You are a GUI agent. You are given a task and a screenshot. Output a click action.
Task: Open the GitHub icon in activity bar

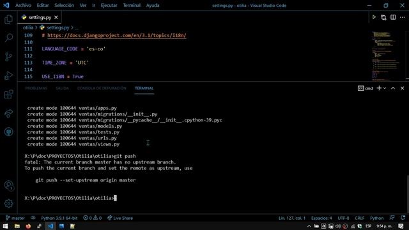tap(8, 132)
